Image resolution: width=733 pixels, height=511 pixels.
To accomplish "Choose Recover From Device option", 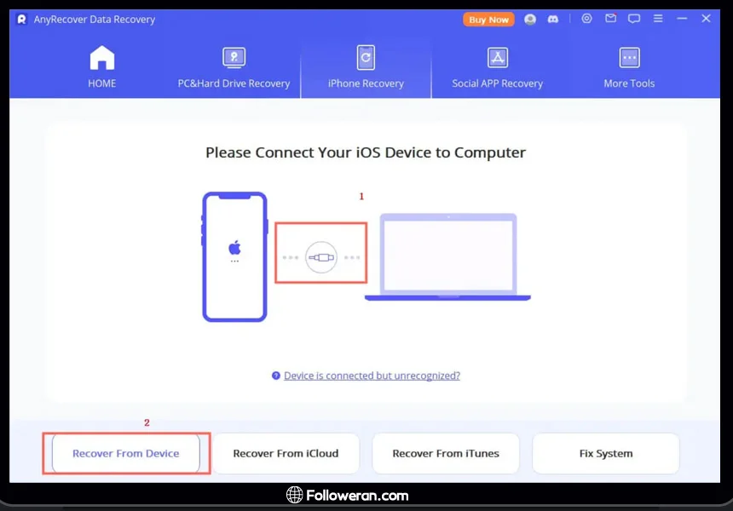I will [125, 453].
